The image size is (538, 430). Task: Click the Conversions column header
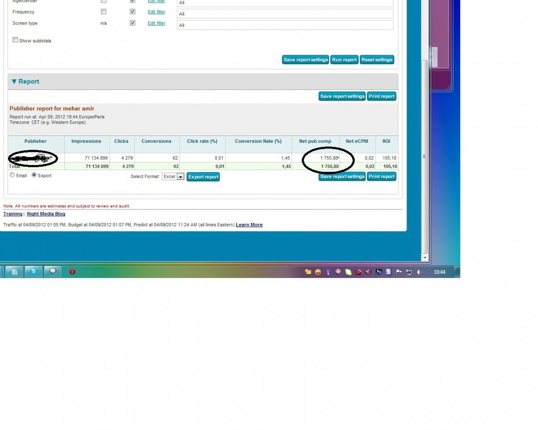click(156, 141)
